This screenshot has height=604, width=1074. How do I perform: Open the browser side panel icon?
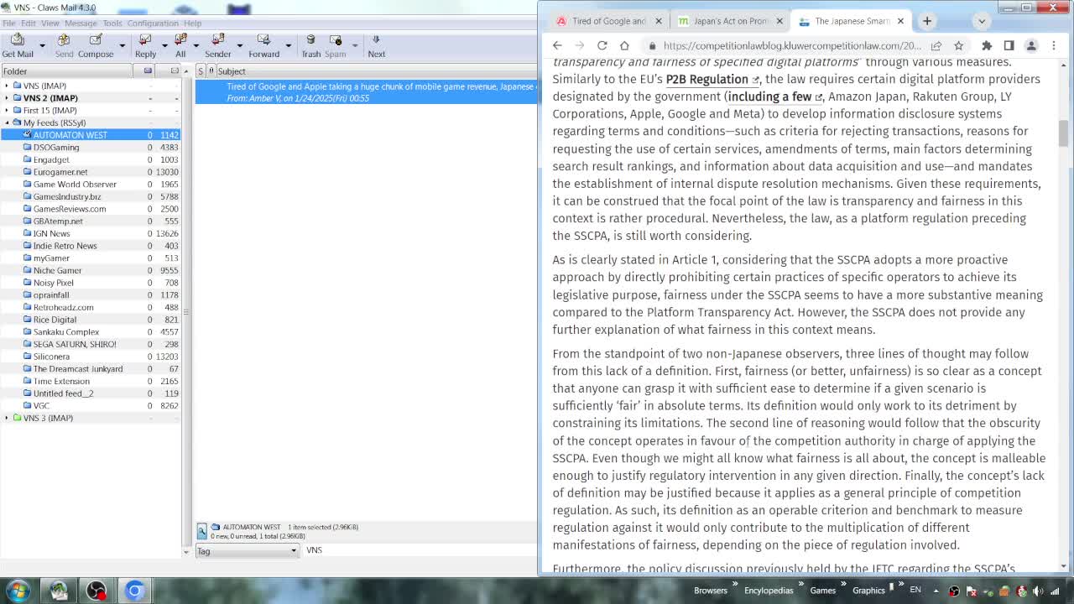[1009, 45]
